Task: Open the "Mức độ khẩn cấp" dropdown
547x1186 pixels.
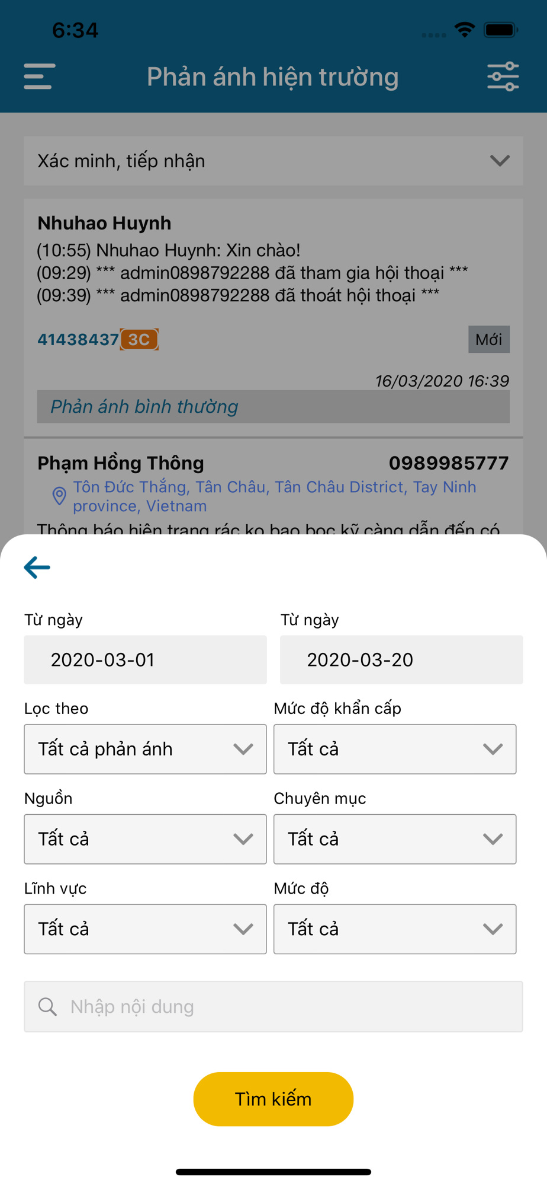Action: click(x=395, y=749)
